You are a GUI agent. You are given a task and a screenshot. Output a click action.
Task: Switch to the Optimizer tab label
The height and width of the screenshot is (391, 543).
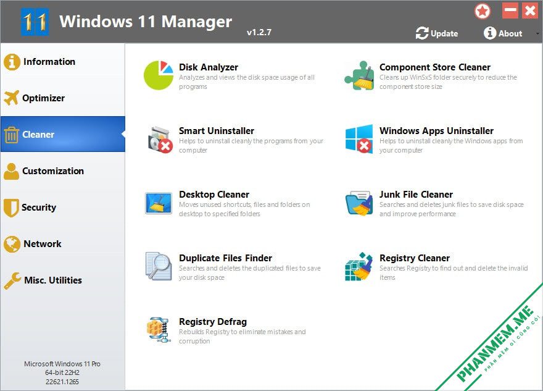(43, 98)
